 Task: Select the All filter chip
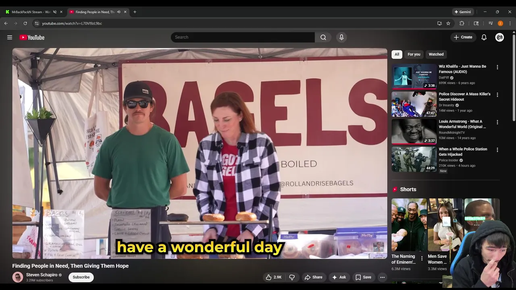[397, 54]
